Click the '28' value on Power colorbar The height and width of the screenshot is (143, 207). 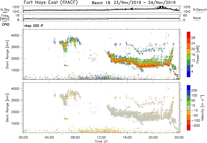(x=193, y=38)
